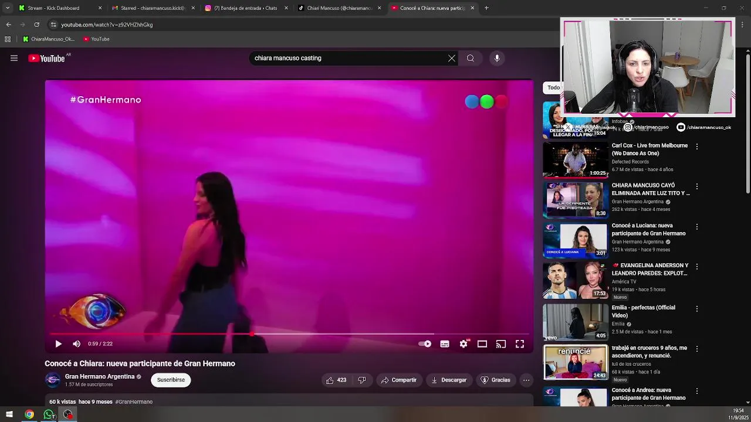This screenshot has height=422, width=751.
Task: Select the Todo filter chip
Action: (x=553, y=88)
